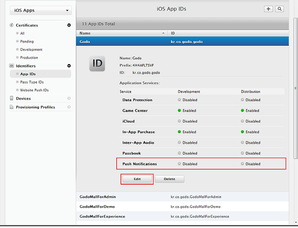Select Pending certificates
This screenshot has height=228, width=298.
coord(27,41)
